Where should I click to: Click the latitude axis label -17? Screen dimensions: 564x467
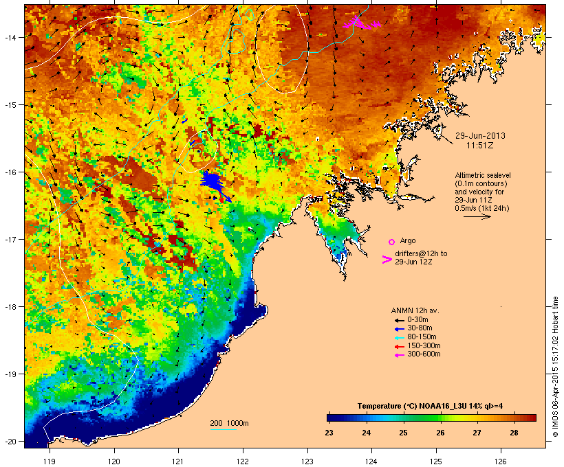click(x=10, y=239)
